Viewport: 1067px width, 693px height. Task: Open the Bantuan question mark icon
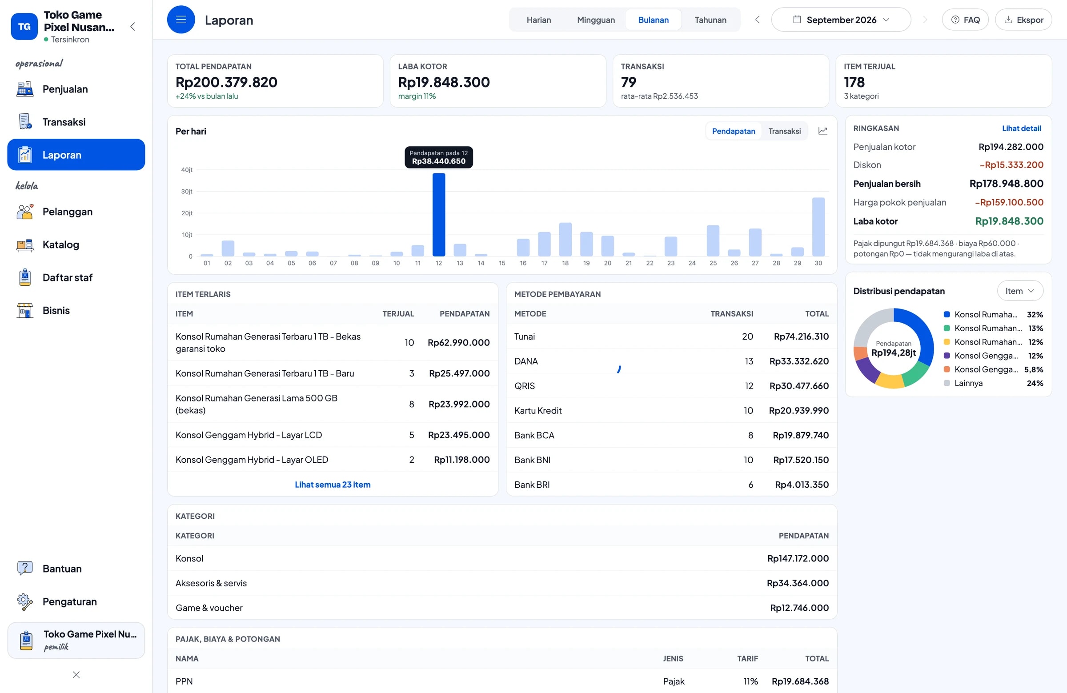[24, 569]
